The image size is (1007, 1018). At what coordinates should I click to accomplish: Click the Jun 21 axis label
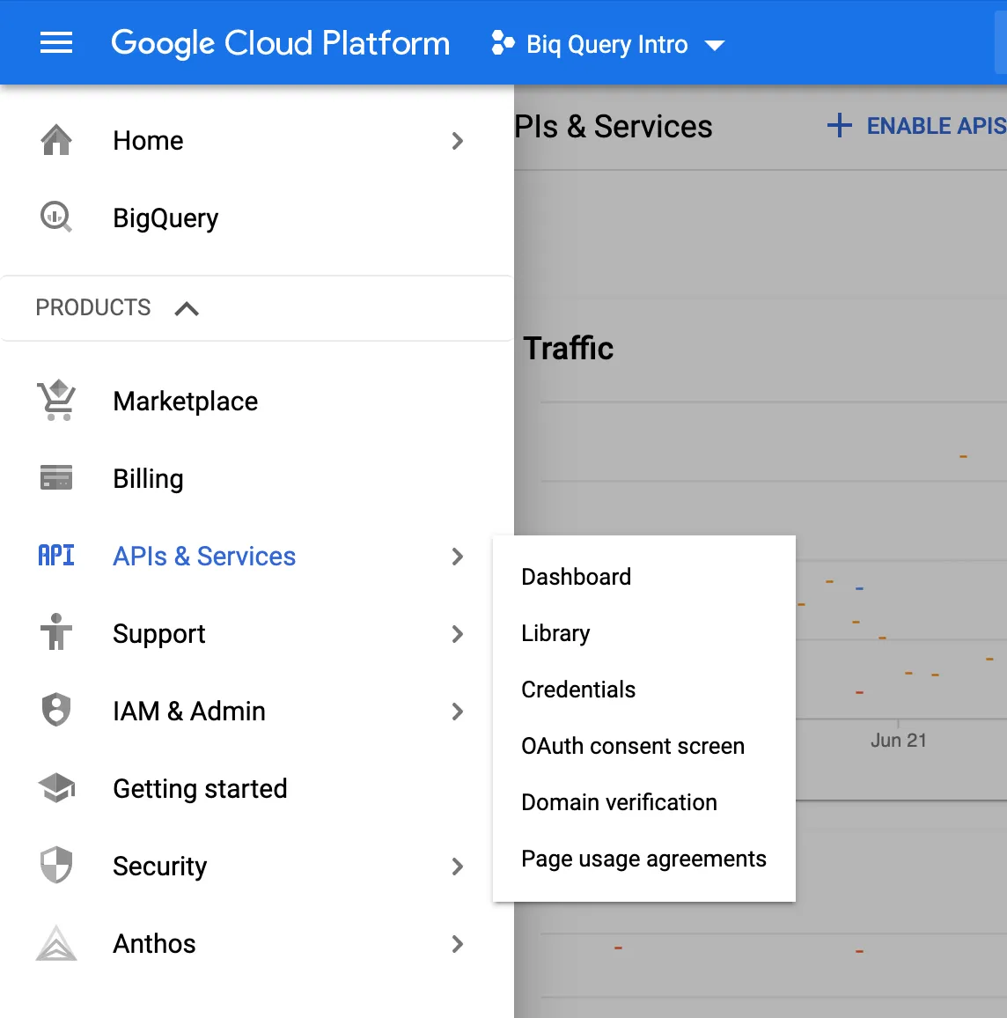pos(899,740)
